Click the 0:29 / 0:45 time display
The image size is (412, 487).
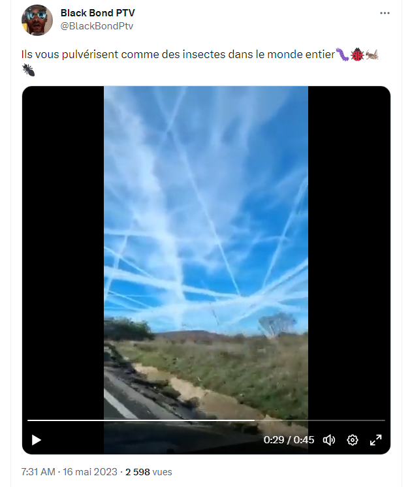click(x=289, y=440)
